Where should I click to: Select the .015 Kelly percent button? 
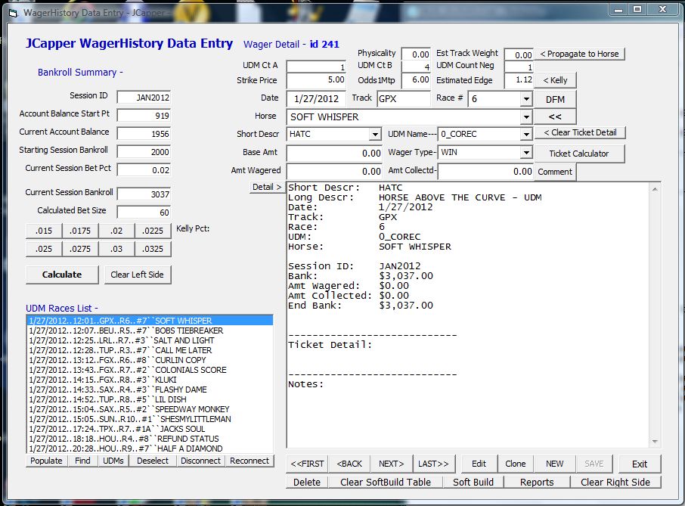coord(44,231)
